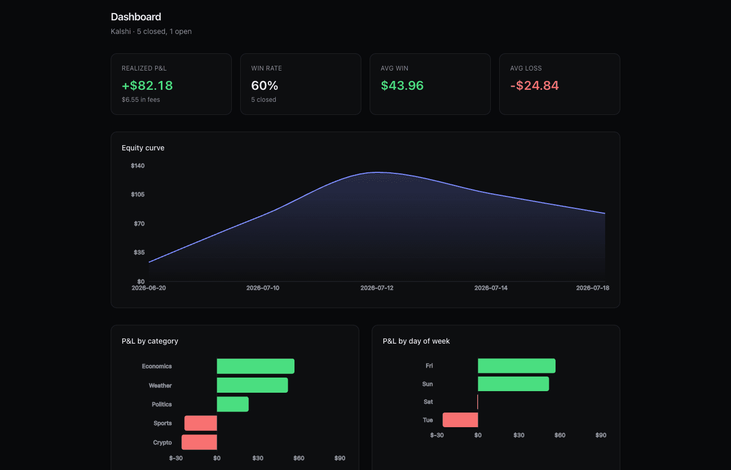Click $90 axis label in day-of-week chart
This screenshot has height=470, width=731.
tap(601, 435)
